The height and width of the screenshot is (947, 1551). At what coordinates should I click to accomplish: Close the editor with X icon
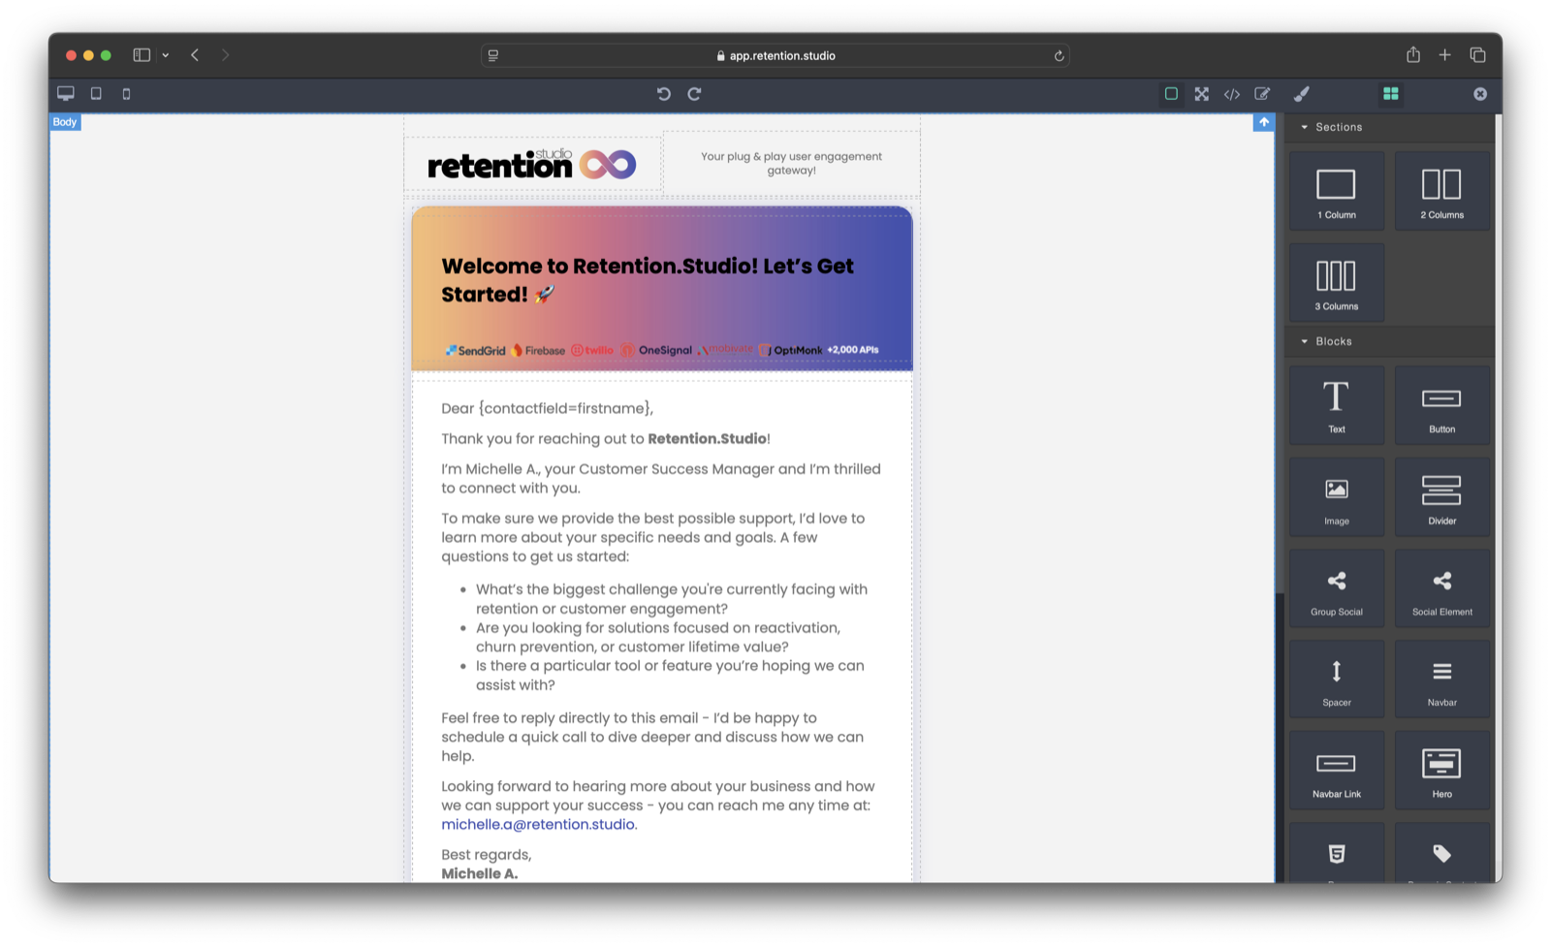tap(1480, 94)
